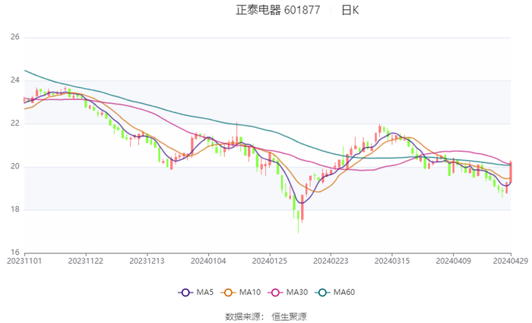
Task: Toggle the MA60 legend label text
Action: click(x=344, y=293)
